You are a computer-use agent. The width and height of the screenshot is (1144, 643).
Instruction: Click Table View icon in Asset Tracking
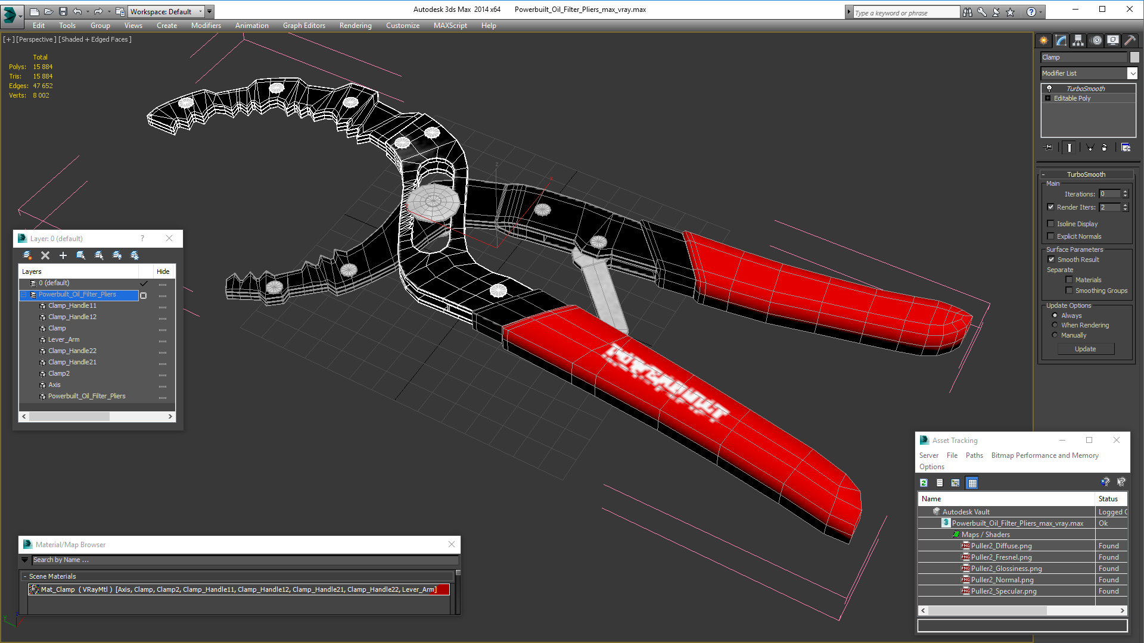point(972,483)
